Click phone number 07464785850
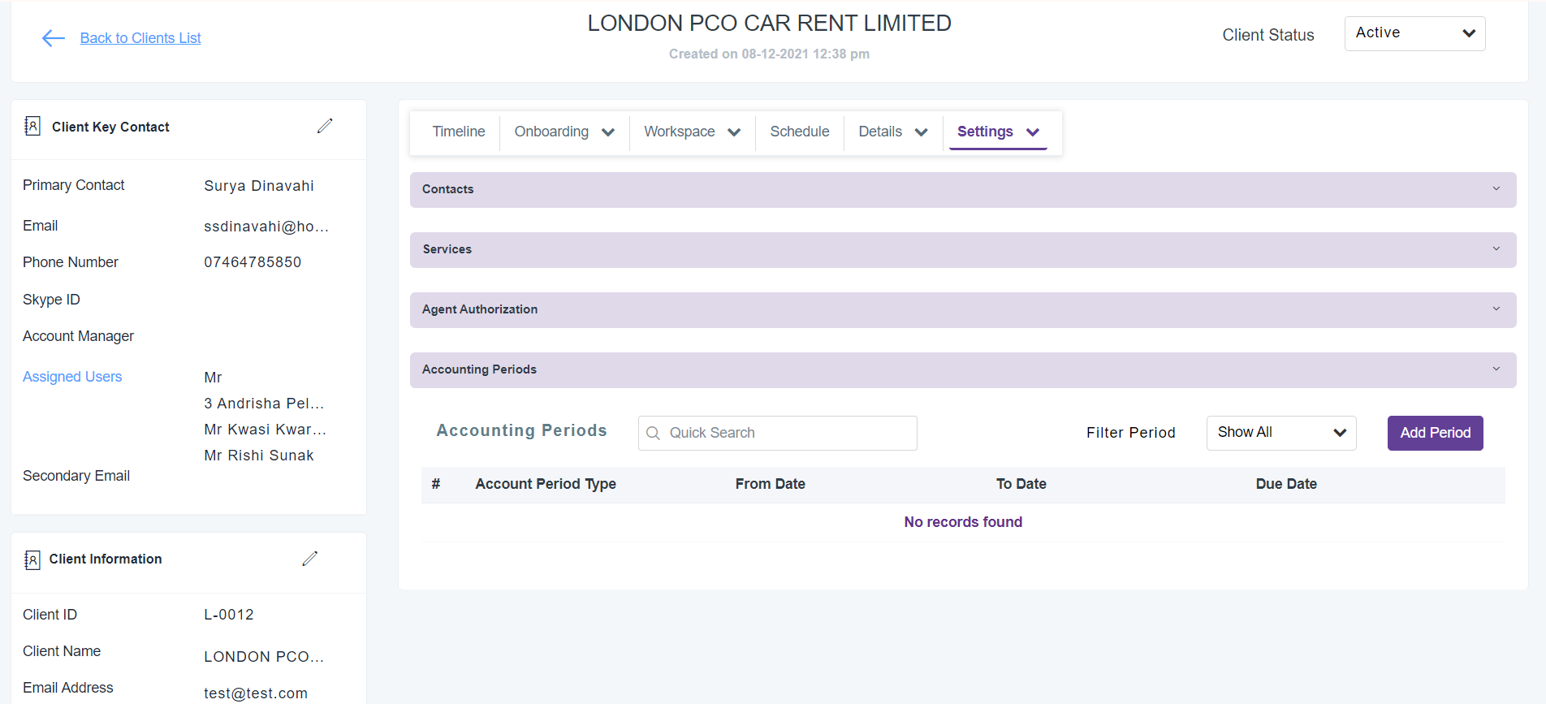 [x=253, y=262]
